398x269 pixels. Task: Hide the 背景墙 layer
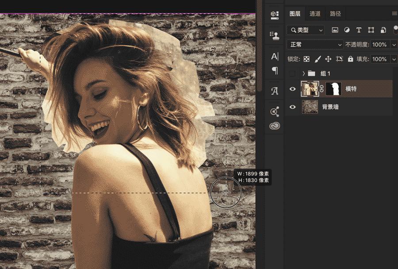[292, 107]
